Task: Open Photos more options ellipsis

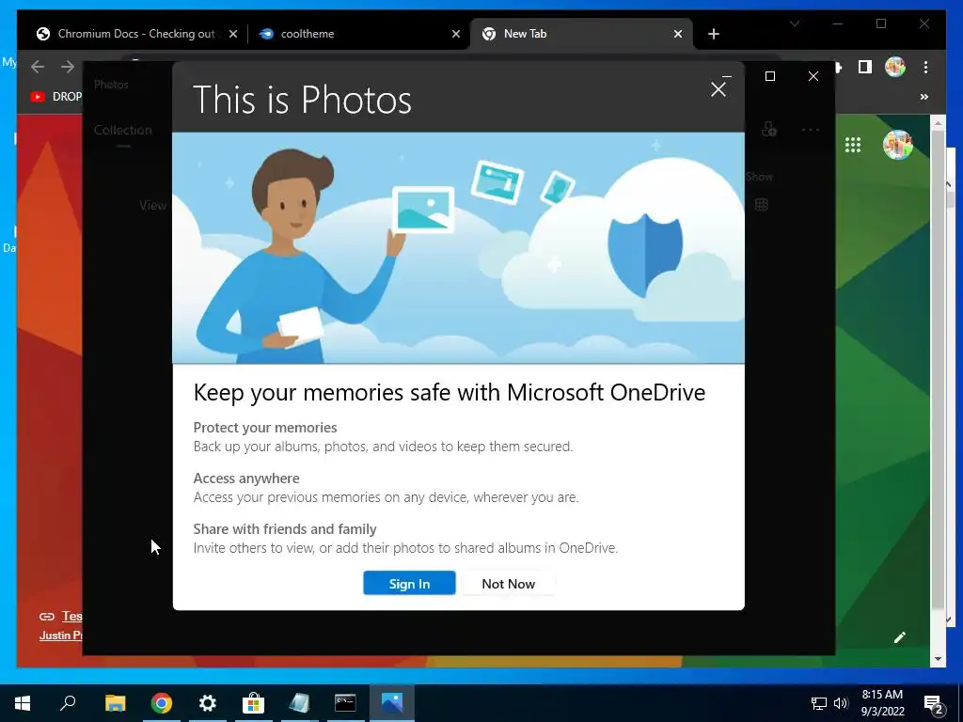Action: tap(810, 130)
